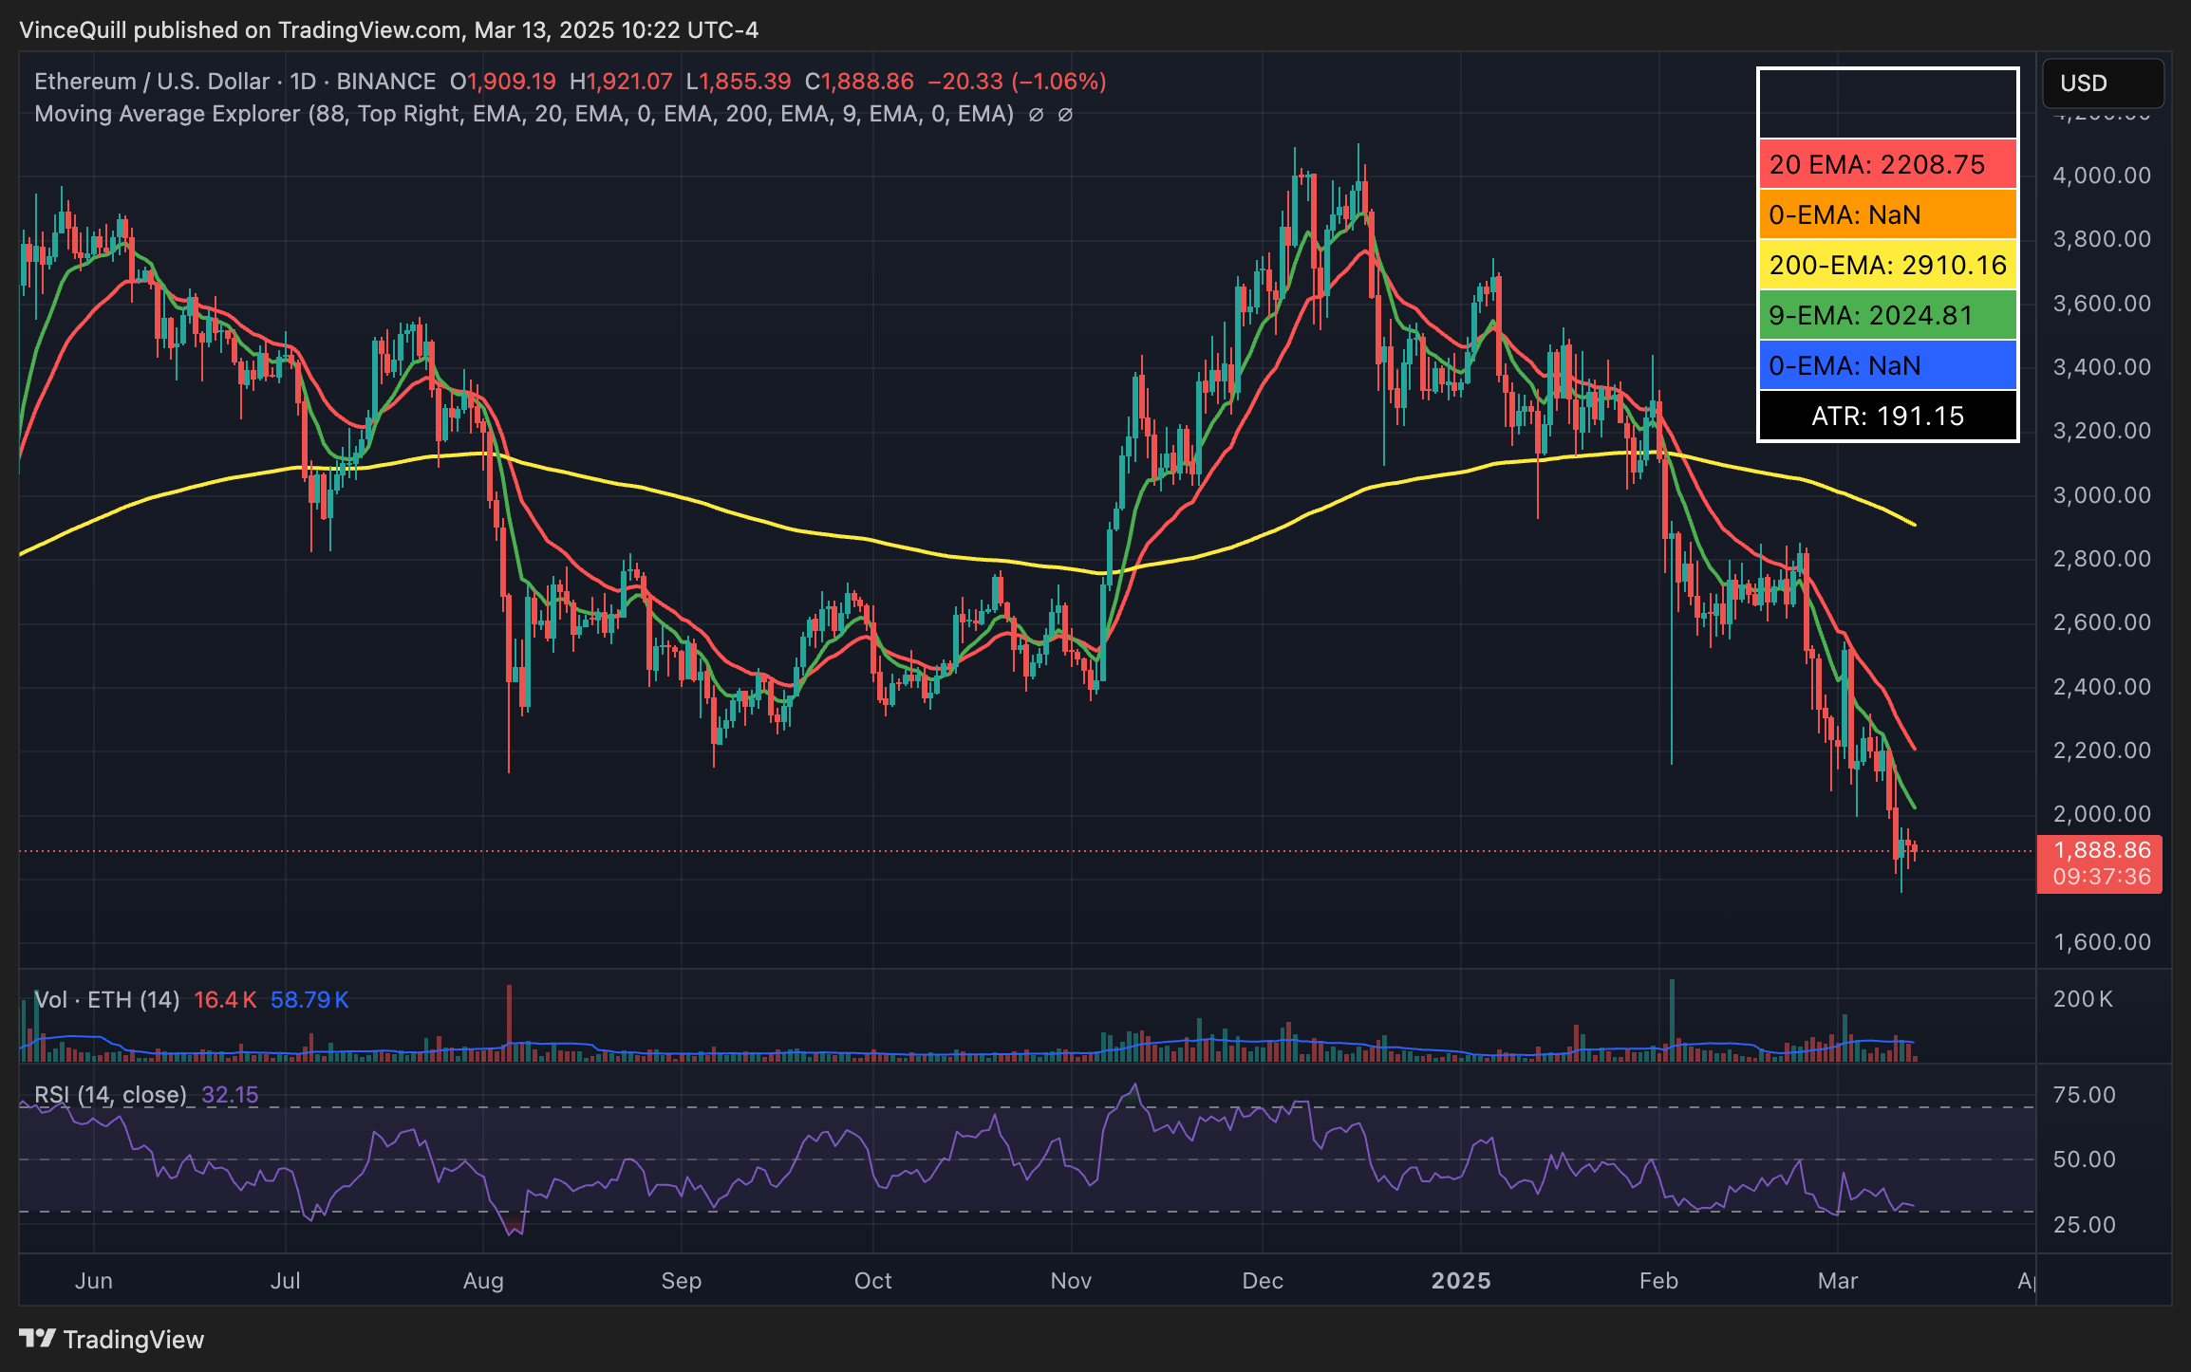Hide the Moving Average Explorer with first ∅ icon
The width and height of the screenshot is (2191, 1372).
tap(1035, 114)
